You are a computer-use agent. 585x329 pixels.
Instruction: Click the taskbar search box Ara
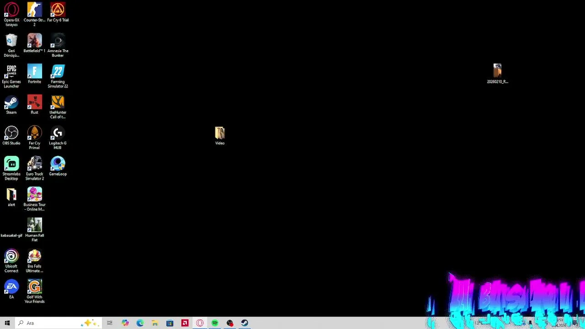coord(58,323)
